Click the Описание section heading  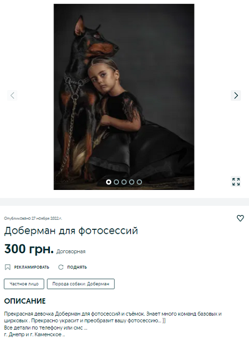25,301
